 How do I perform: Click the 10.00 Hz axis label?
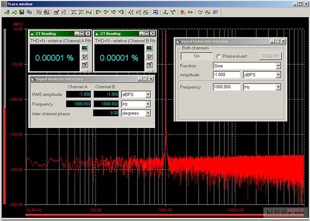click(34, 210)
